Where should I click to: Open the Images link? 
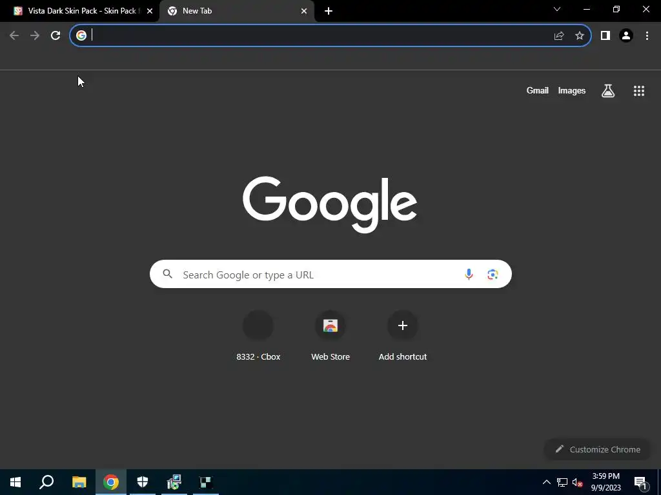(x=572, y=90)
